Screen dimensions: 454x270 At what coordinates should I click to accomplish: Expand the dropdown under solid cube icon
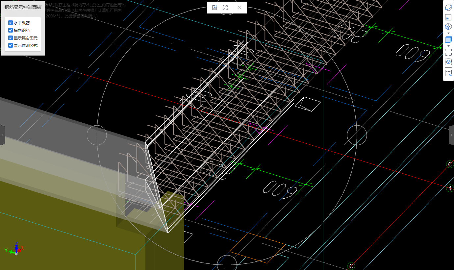(448, 46)
